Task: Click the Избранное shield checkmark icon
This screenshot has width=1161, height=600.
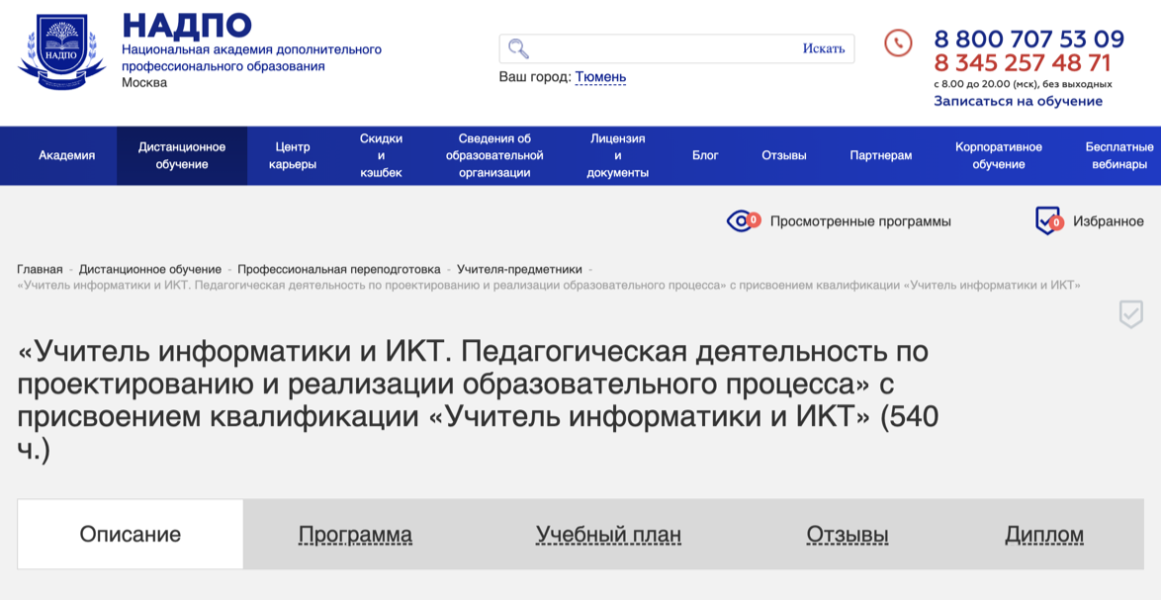Action: point(1049,220)
